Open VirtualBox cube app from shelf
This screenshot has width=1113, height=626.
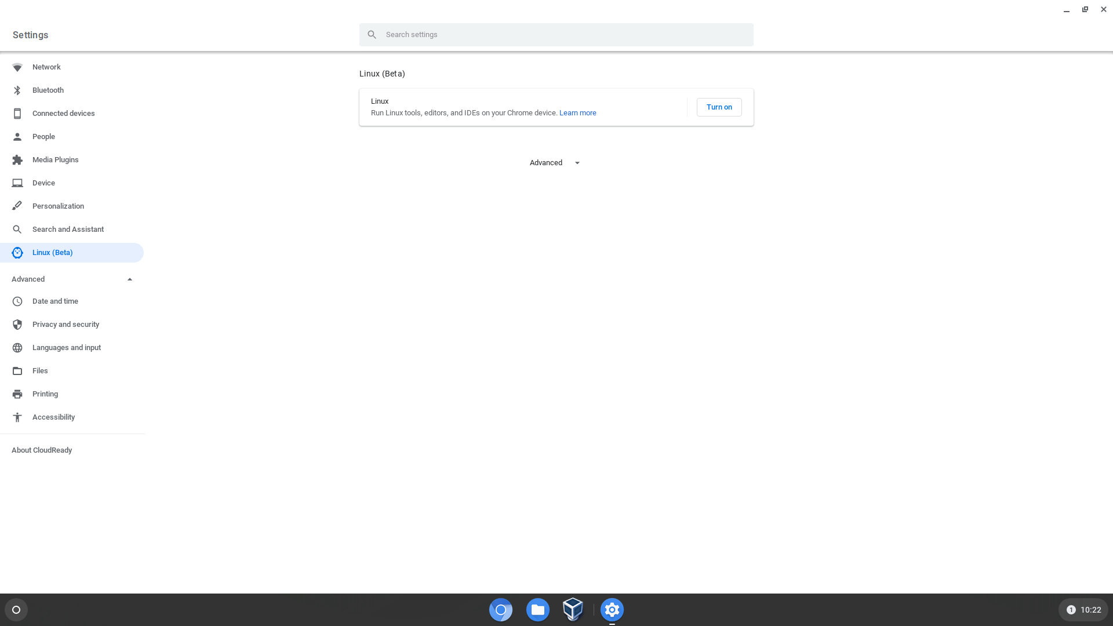(x=573, y=610)
